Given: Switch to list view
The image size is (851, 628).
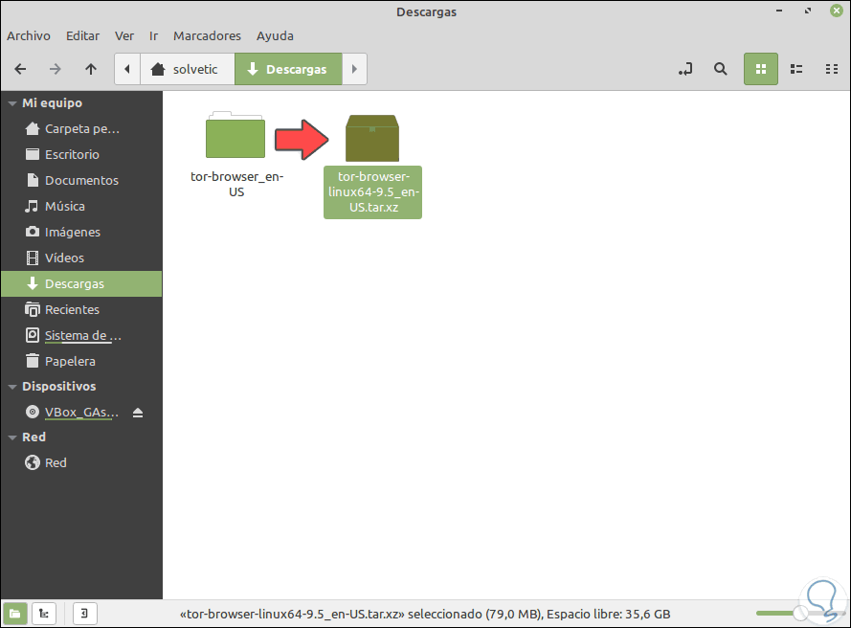Looking at the screenshot, I should coord(796,69).
